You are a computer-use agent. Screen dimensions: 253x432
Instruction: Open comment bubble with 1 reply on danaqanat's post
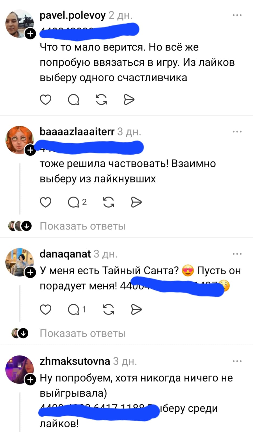tap(77, 309)
